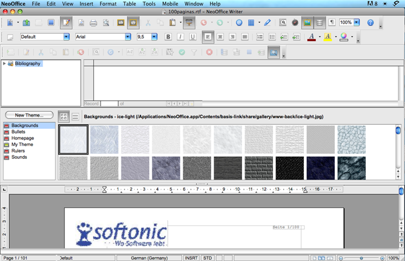Click the Paste clipboard icon
Viewport: 405px width, 261px height.
[x=173, y=23]
